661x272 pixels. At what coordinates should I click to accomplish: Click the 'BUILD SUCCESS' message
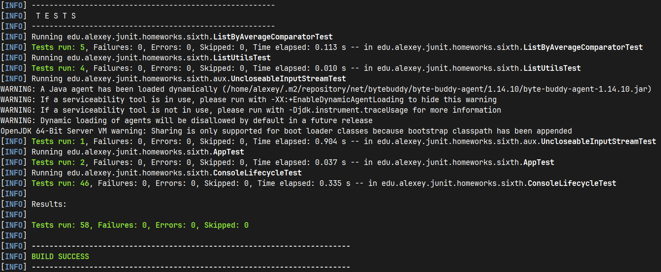[60, 257]
